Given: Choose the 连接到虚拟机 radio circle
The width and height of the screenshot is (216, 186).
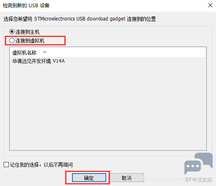Looking at the screenshot, I should [x=12, y=41].
